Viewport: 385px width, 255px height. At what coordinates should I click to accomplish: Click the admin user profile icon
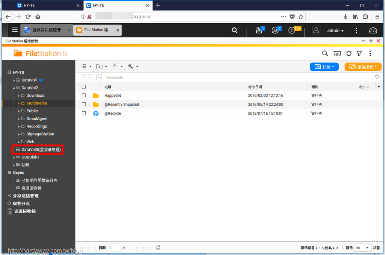316,30
